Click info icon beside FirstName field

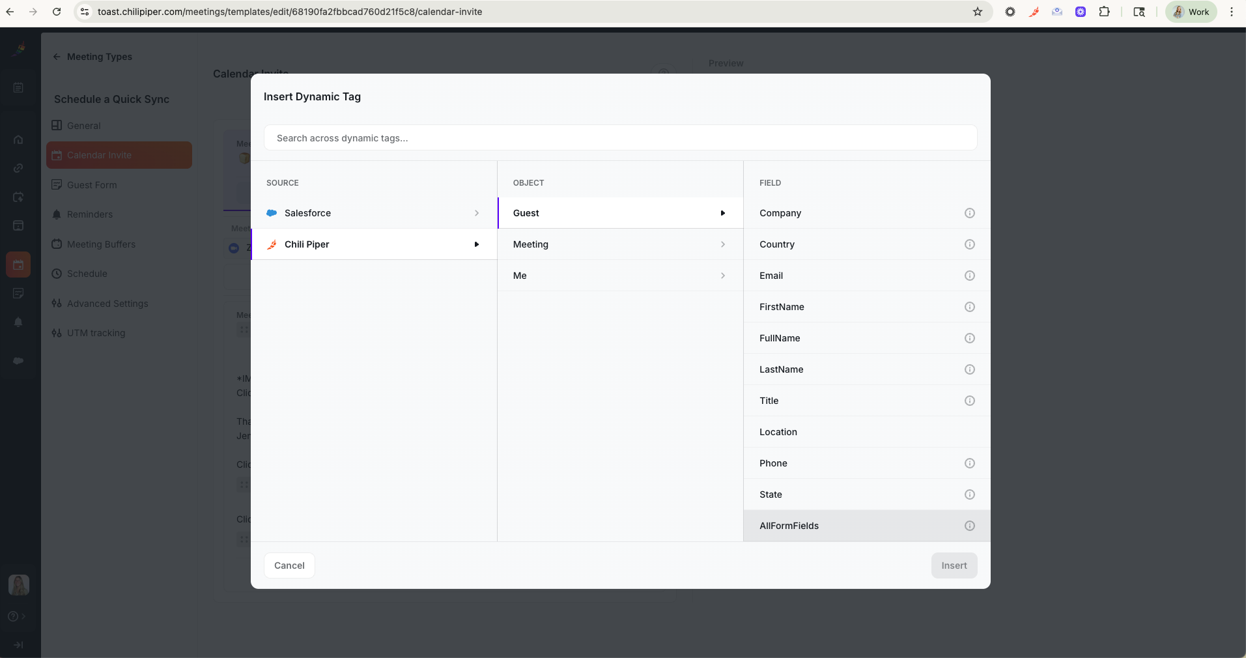click(x=969, y=307)
